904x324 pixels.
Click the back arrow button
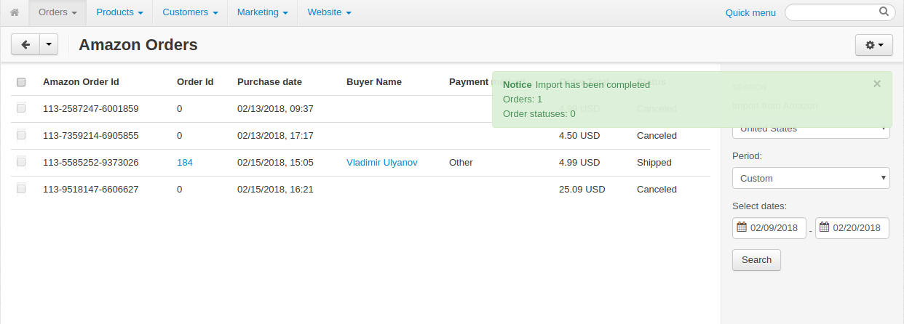(x=25, y=44)
